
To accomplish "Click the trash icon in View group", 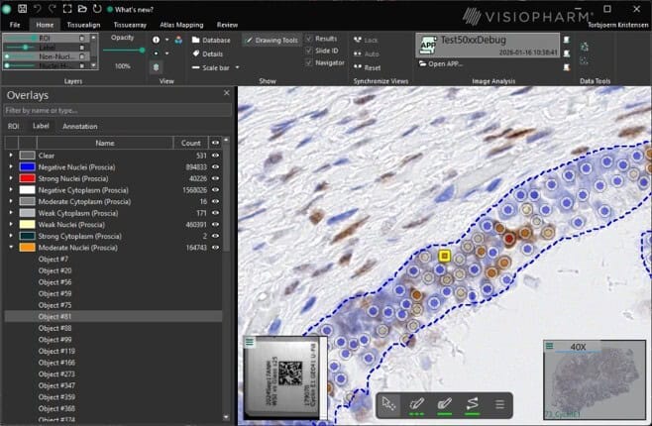I will tap(156, 67).
